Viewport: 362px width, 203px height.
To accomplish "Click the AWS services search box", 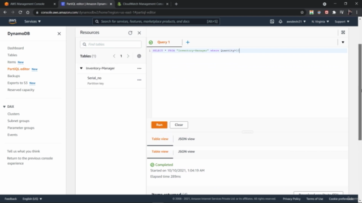I will (x=156, y=21).
